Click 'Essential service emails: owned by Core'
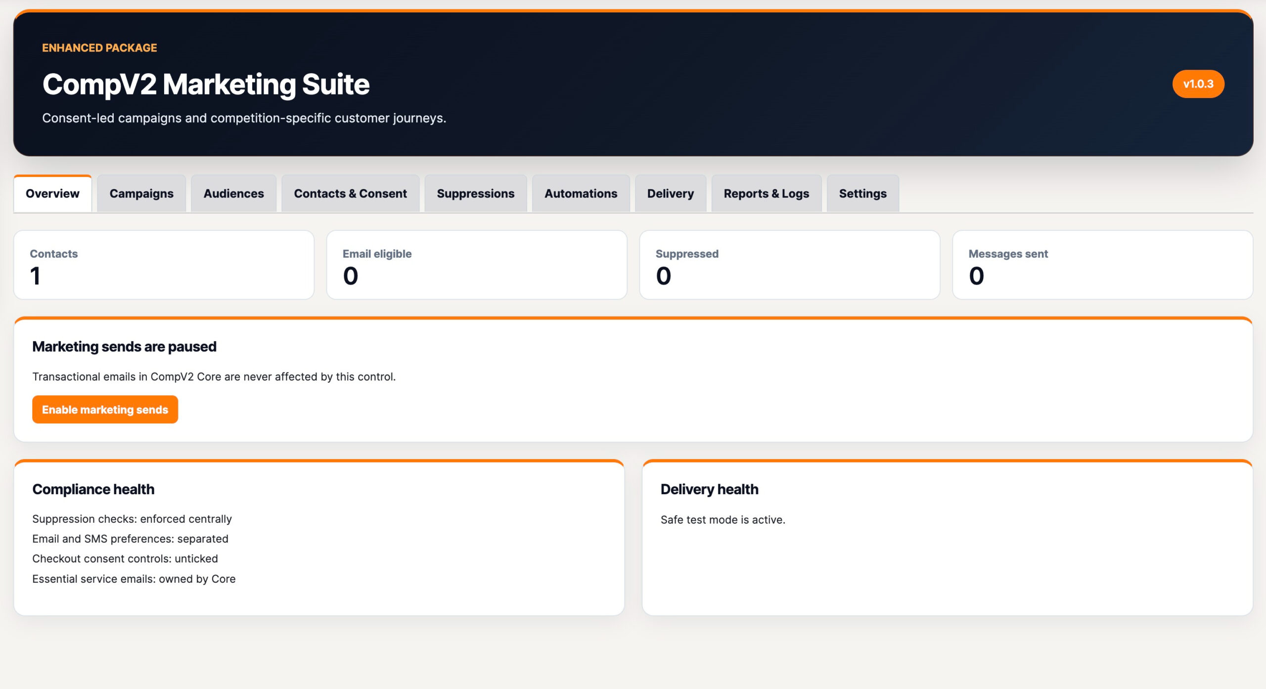 coord(134,579)
